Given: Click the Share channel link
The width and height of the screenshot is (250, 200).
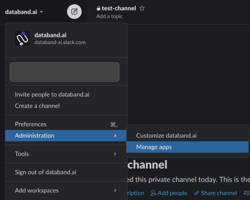Looking at the screenshot, I should [215, 193].
